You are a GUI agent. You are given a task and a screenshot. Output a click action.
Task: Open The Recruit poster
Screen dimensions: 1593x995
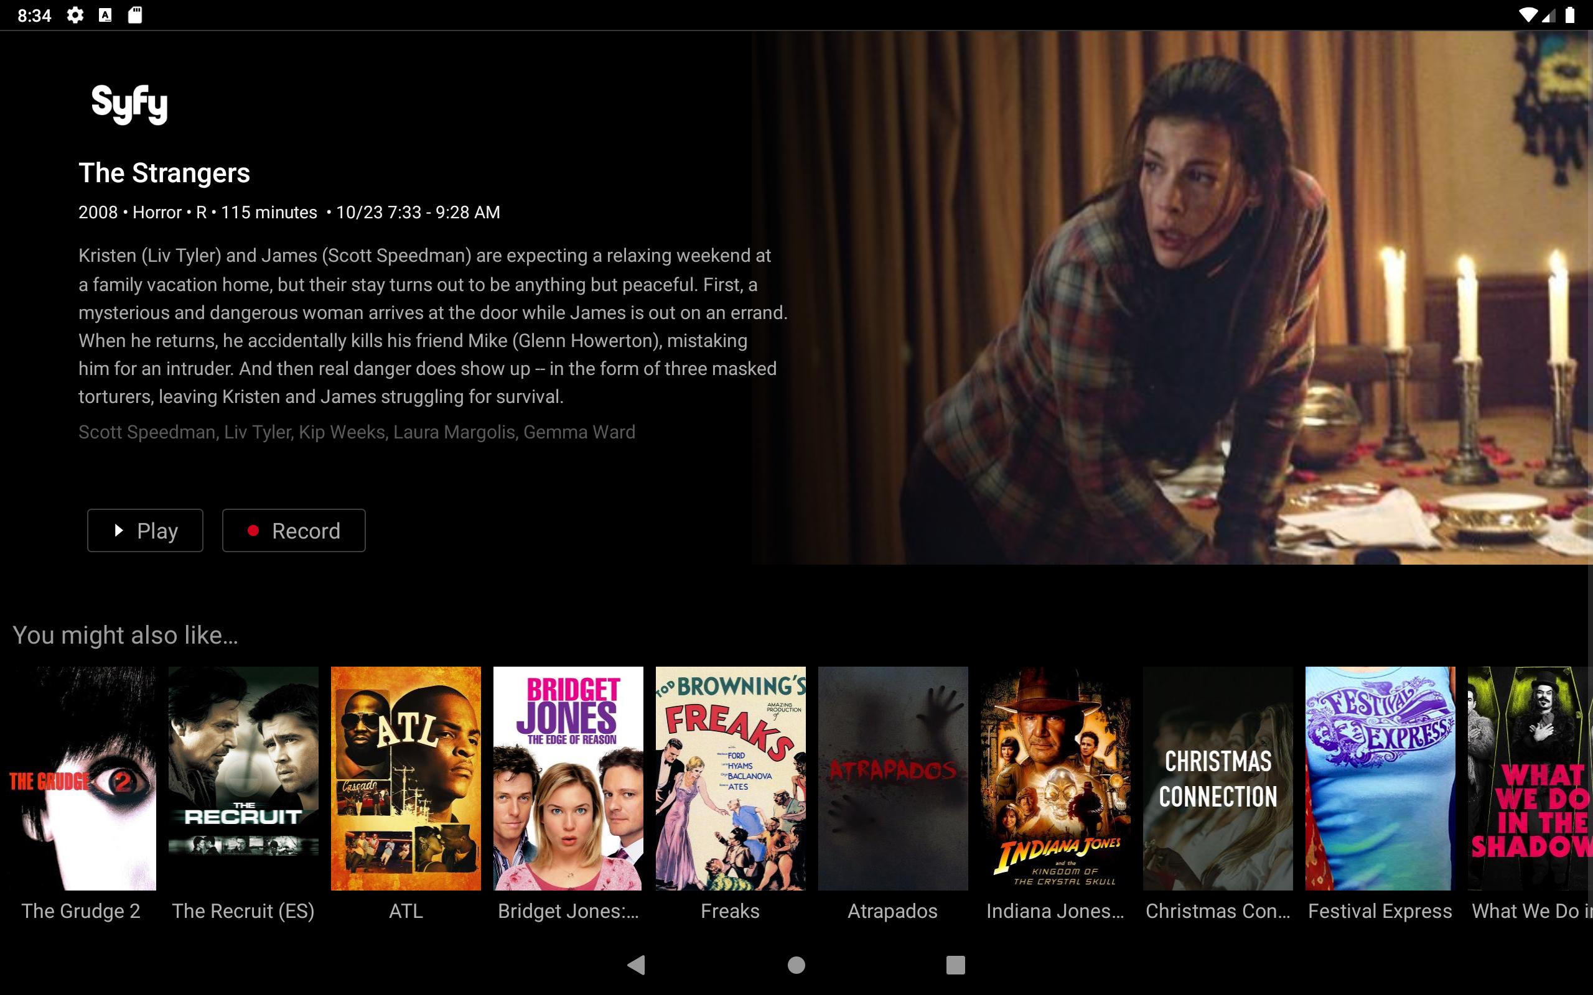(x=243, y=779)
